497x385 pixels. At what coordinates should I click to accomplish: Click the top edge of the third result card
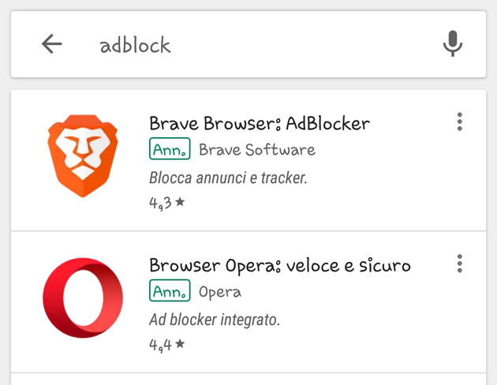pos(248,378)
